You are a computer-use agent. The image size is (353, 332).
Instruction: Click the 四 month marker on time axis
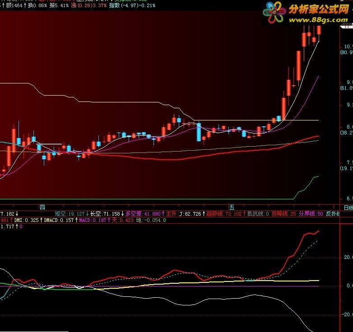(42, 207)
